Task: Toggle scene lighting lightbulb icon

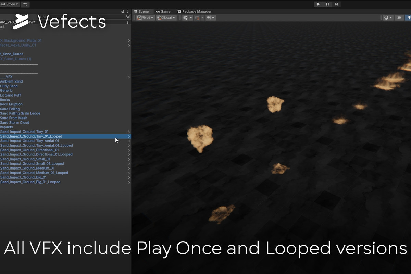Action: pyautogui.click(x=408, y=17)
